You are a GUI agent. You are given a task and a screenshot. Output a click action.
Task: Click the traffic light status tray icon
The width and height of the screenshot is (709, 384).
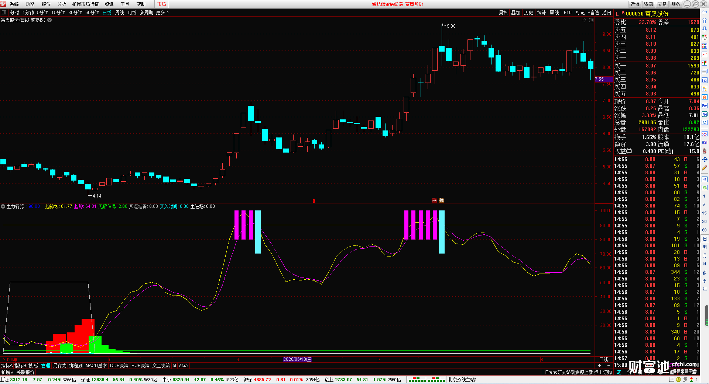point(692,380)
